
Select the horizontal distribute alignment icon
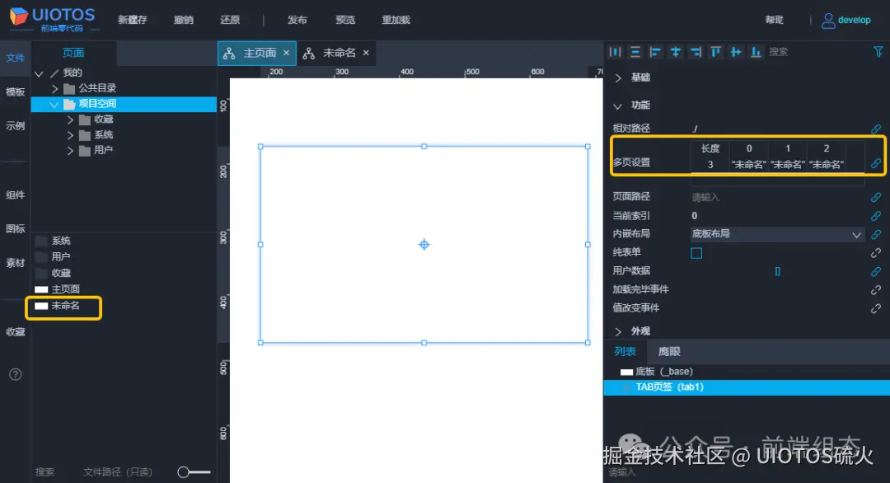[615, 51]
